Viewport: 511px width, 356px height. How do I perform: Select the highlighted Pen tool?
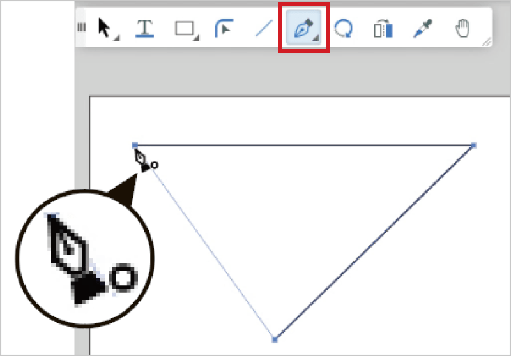(x=304, y=27)
